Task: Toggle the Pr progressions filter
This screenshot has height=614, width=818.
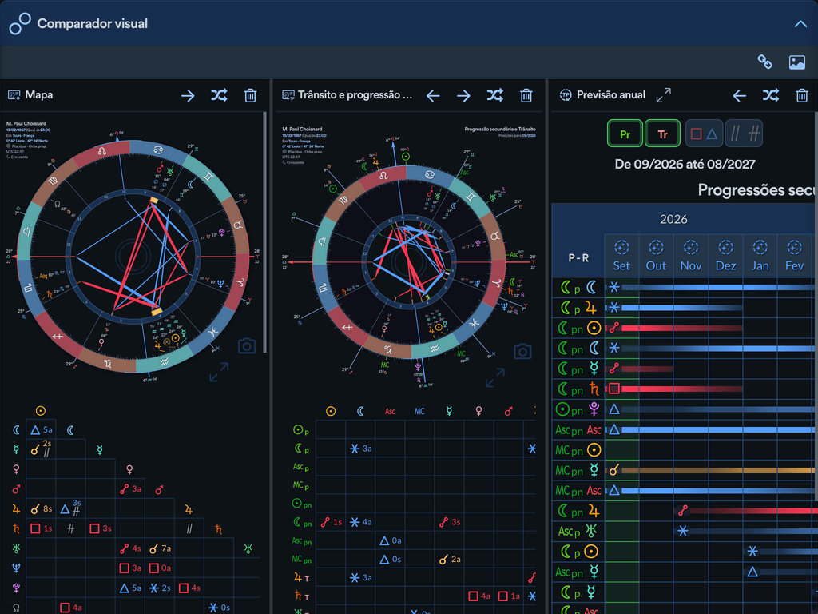Action: coord(625,134)
